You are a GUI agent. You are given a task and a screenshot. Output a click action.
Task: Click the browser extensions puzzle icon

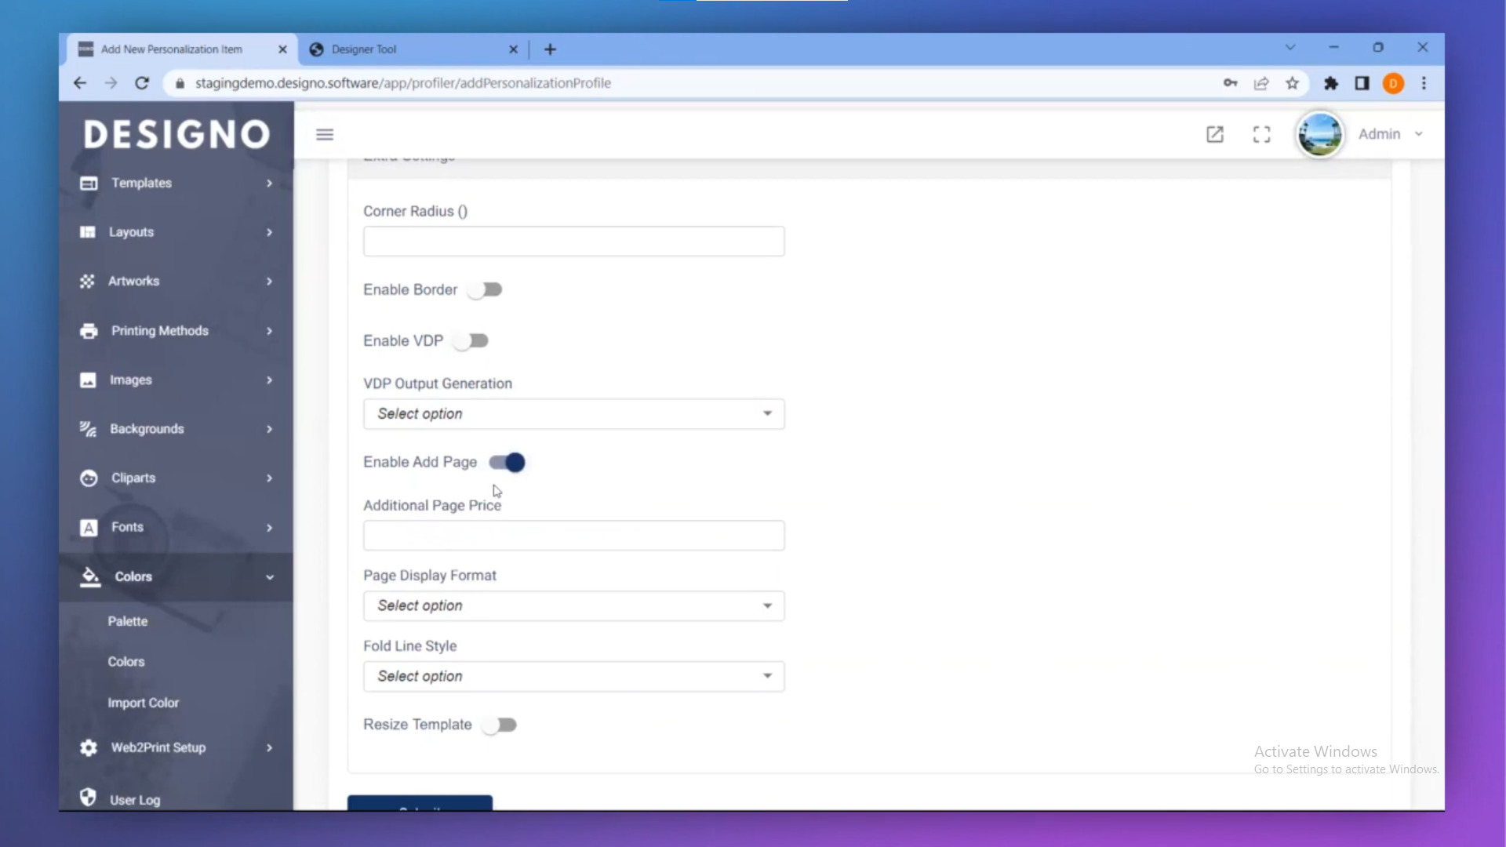pyautogui.click(x=1330, y=83)
